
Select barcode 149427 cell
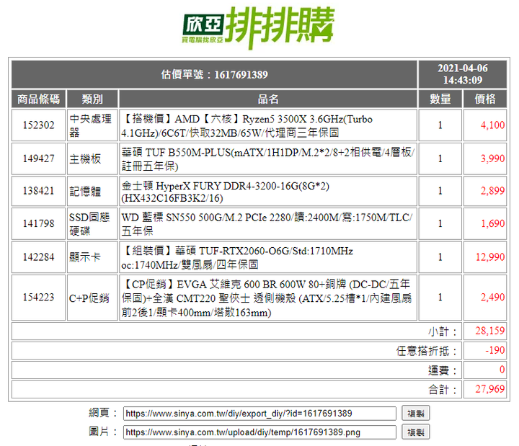tap(39, 159)
